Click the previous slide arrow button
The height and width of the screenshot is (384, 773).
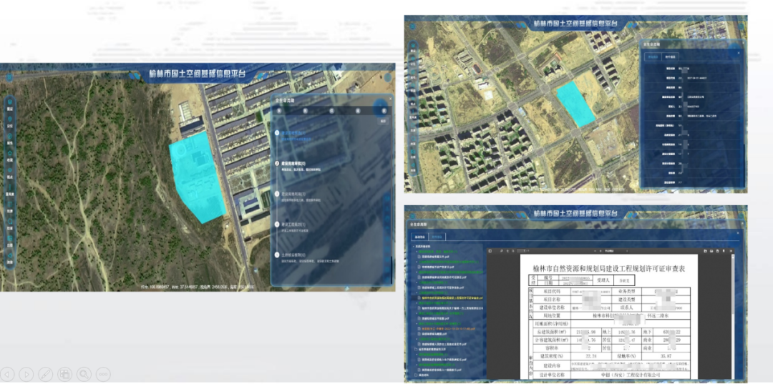[8, 374]
